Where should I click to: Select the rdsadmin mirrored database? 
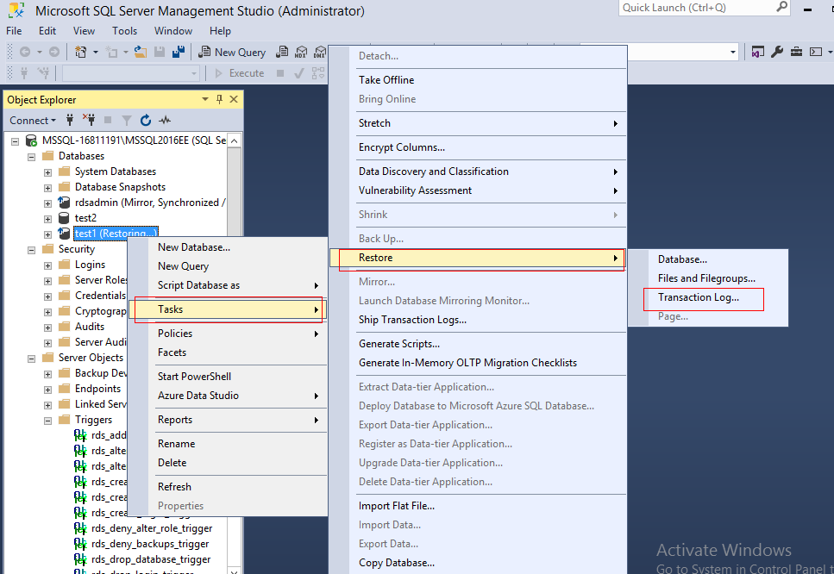(150, 203)
